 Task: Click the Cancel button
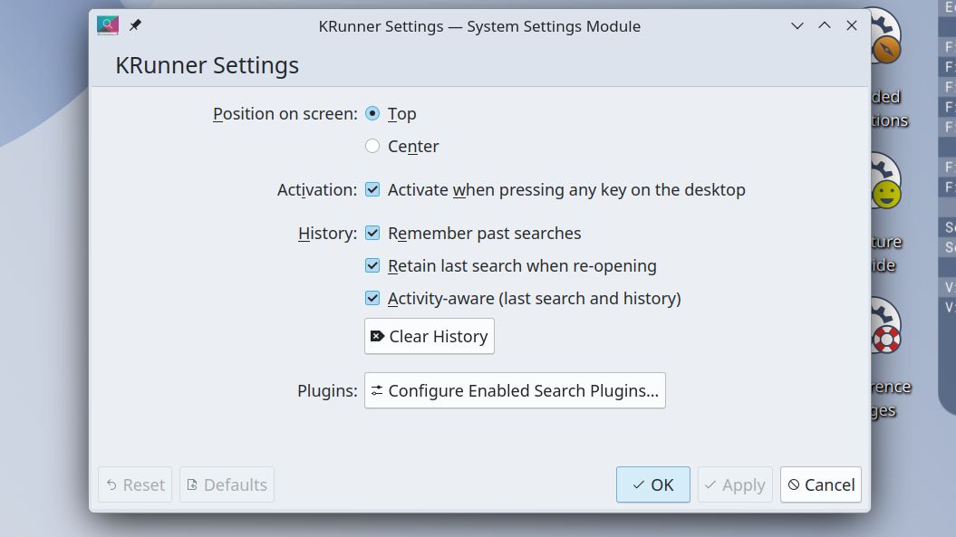tap(820, 484)
